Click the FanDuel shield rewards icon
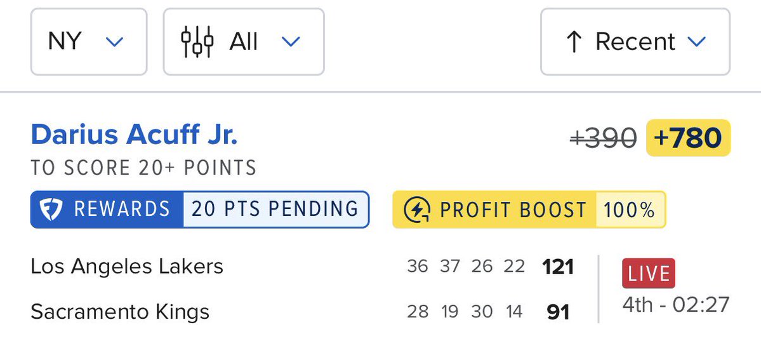The image size is (761, 339). pos(51,209)
